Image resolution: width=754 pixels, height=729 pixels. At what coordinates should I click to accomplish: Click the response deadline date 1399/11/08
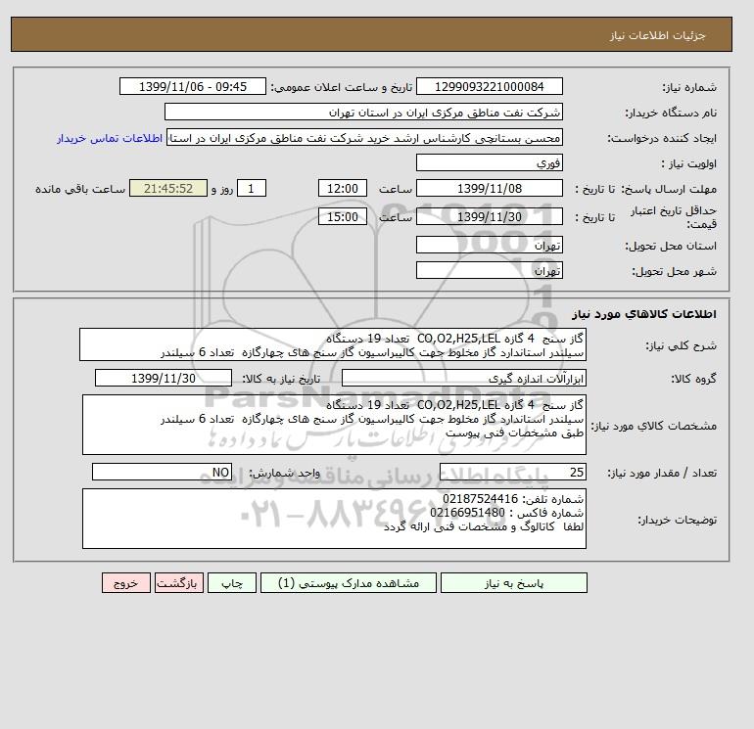tap(489, 188)
